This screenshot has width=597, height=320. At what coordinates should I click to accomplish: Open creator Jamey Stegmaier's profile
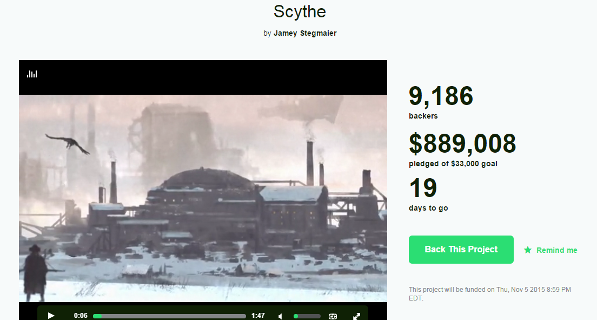click(x=305, y=33)
